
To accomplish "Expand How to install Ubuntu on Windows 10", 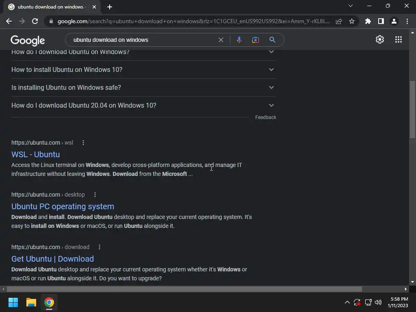I will pos(143,69).
